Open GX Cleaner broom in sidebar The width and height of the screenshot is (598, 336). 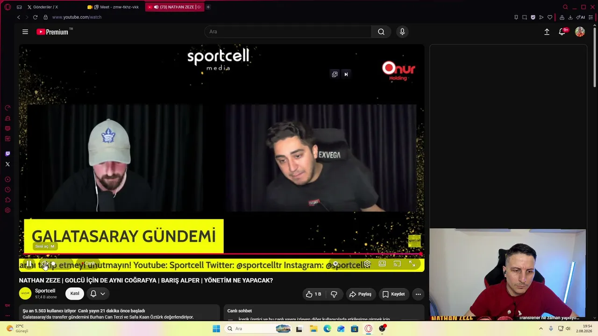pos(7,118)
